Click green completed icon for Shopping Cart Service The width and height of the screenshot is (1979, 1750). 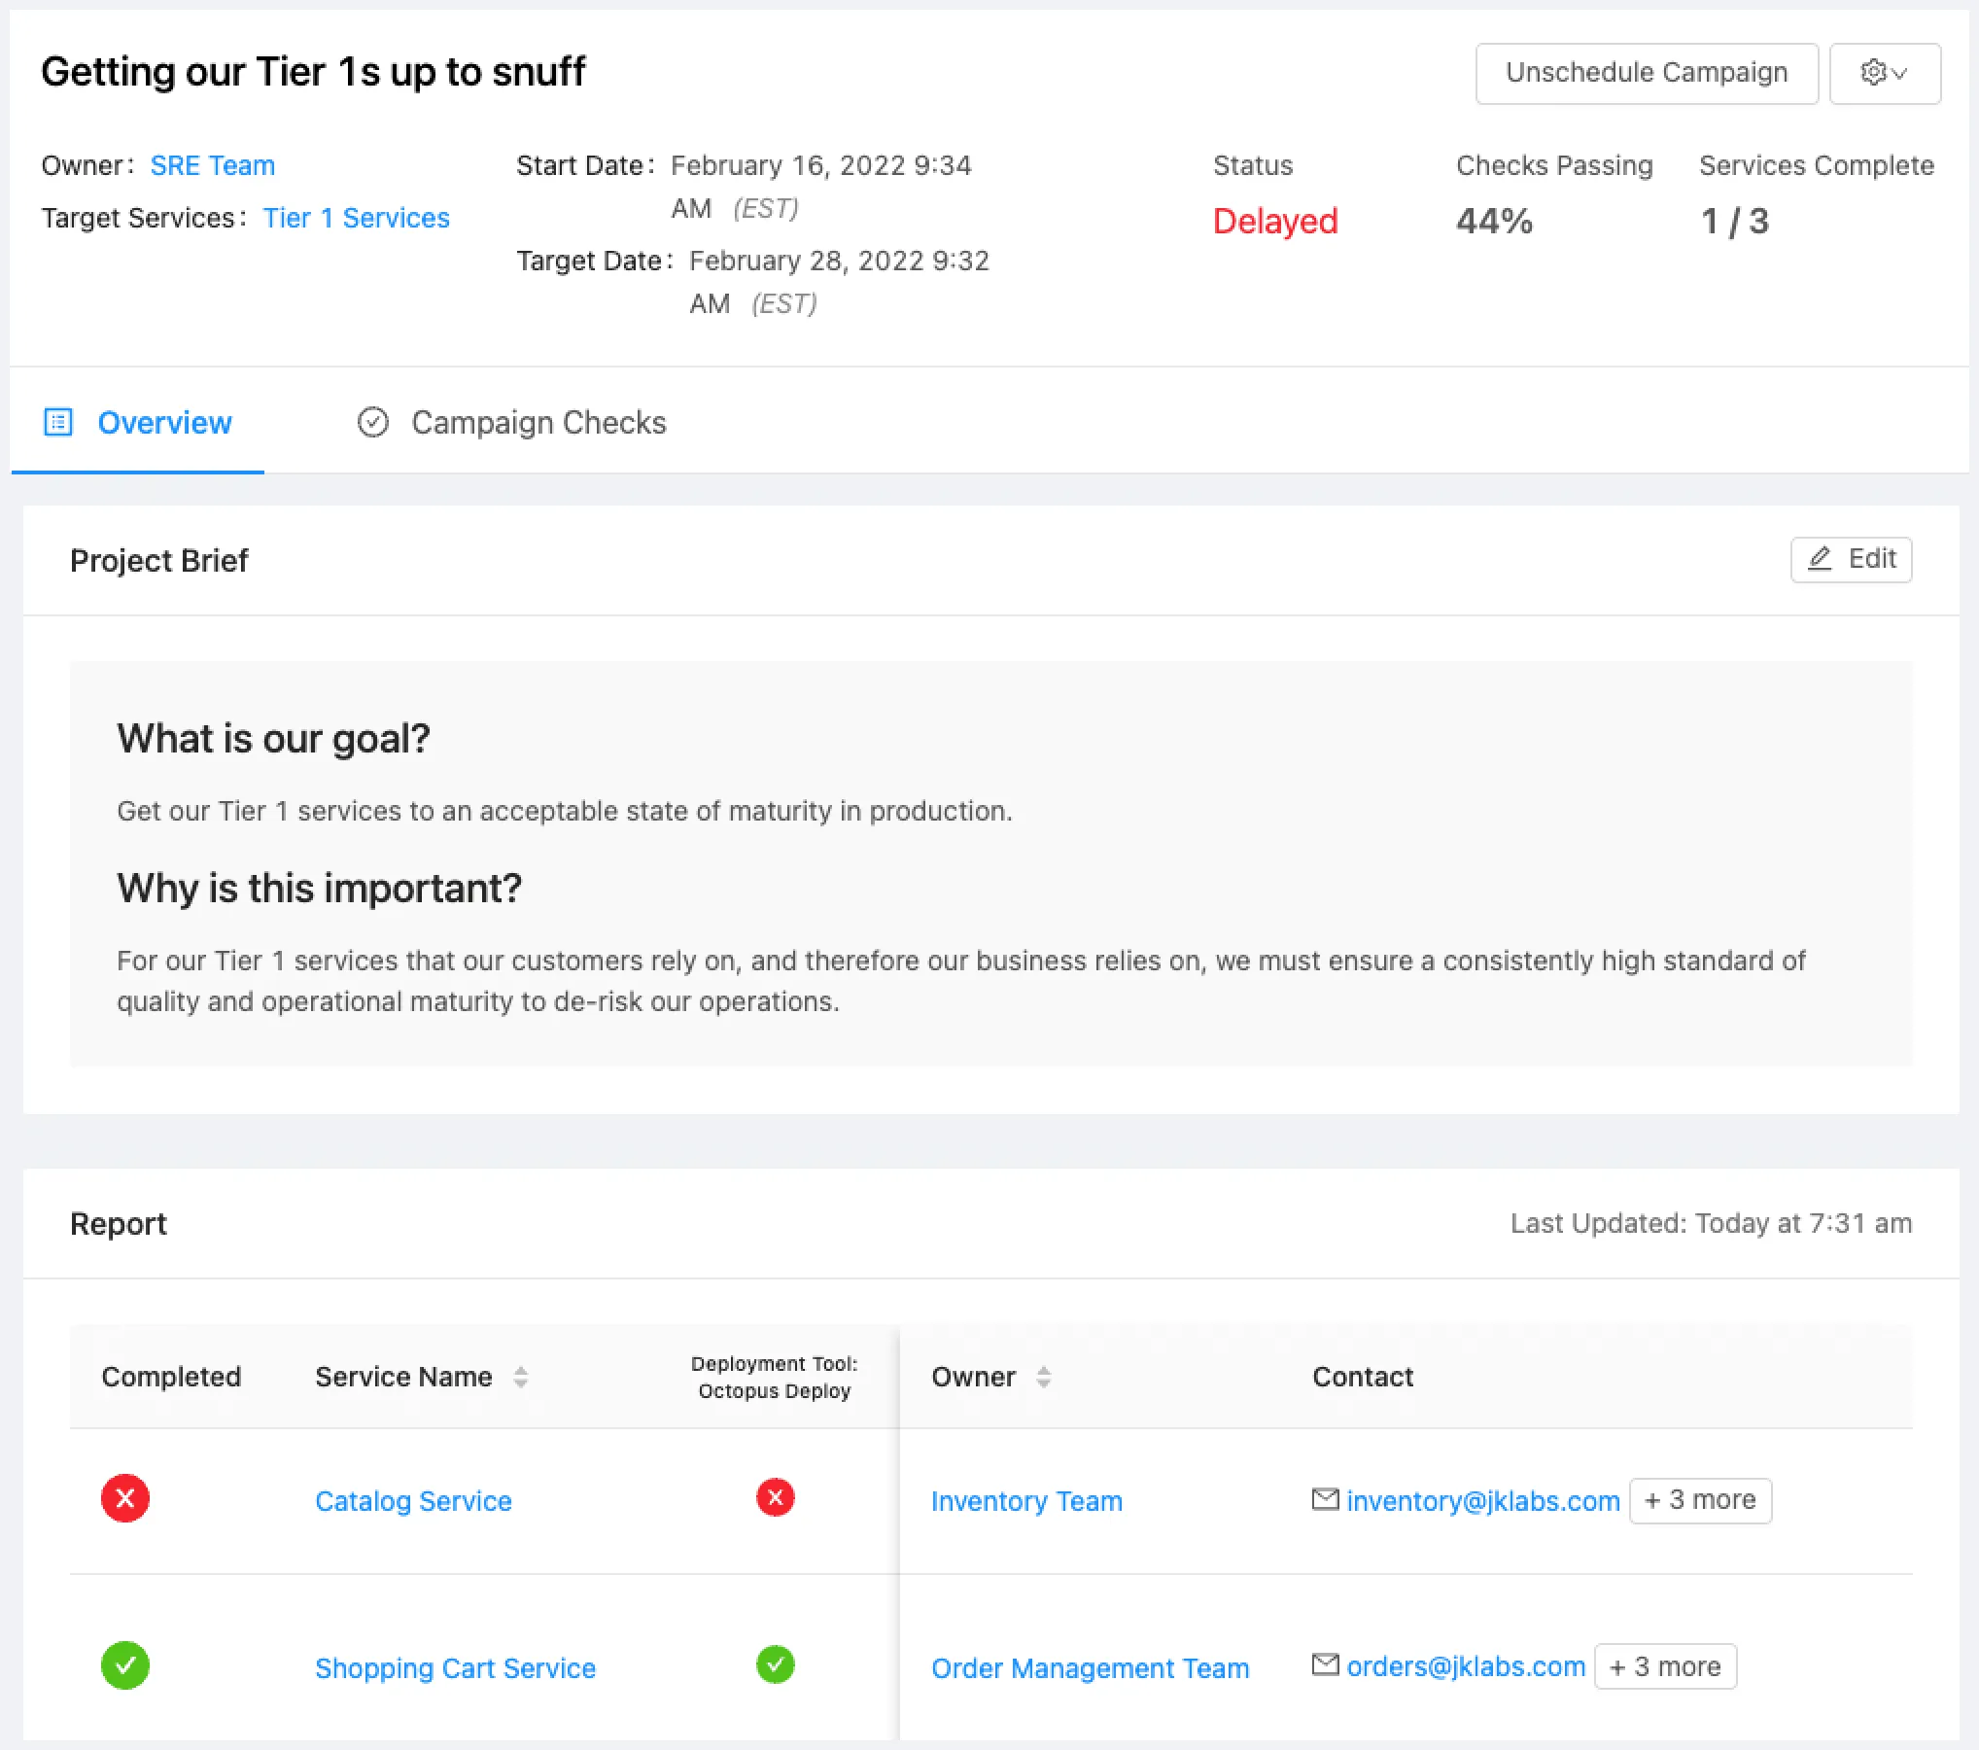[125, 1665]
